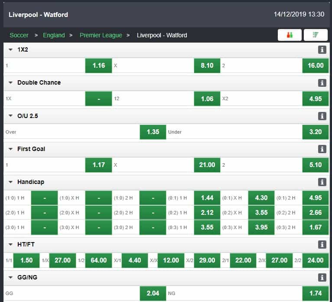Select Liverpool - Watford breadcrumb
The image size is (332, 302).
tap(162, 35)
